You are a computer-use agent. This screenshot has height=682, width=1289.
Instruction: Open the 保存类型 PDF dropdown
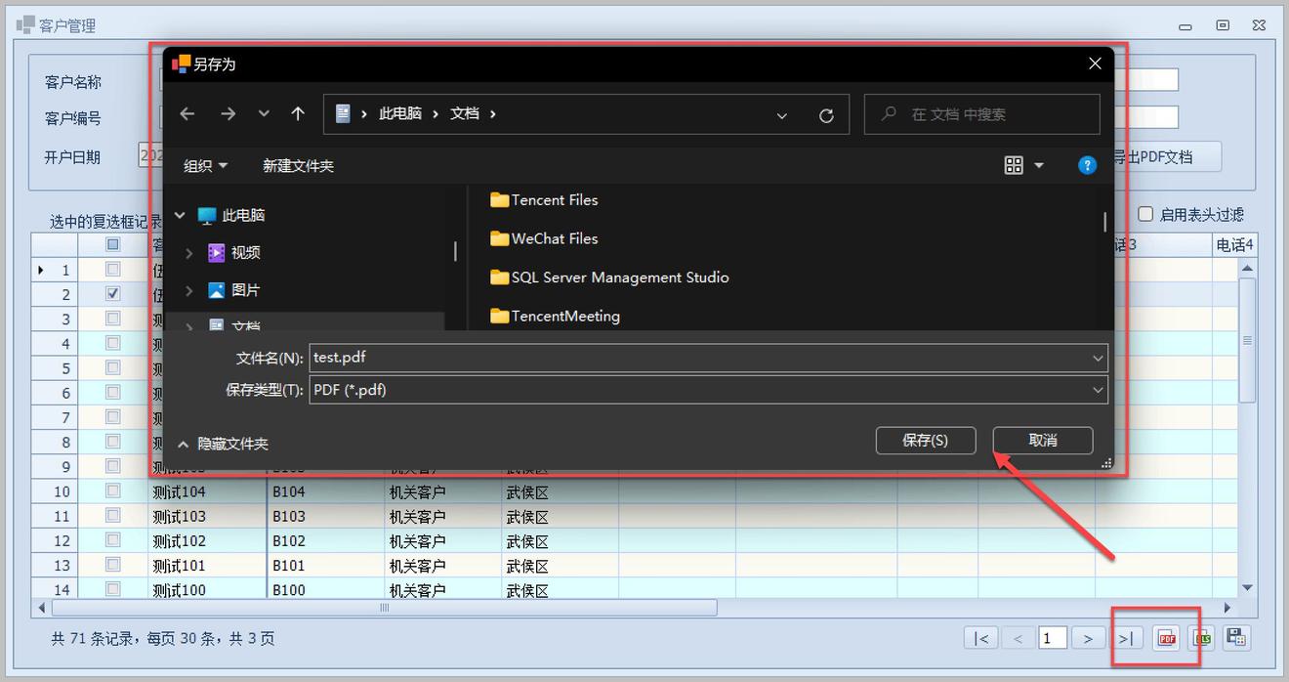[x=708, y=390]
